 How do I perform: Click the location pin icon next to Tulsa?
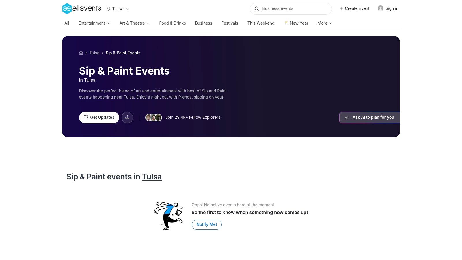[x=108, y=9]
